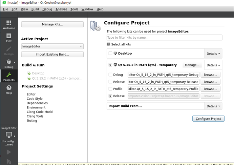Select Desktop under Build & Run
The image size is (234, 165).
pos(38,73)
